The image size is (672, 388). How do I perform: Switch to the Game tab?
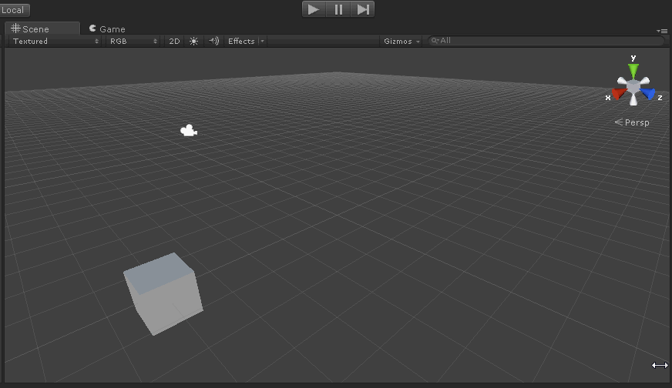108,28
